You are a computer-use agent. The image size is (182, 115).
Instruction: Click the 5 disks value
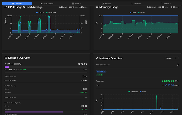[84, 80]
